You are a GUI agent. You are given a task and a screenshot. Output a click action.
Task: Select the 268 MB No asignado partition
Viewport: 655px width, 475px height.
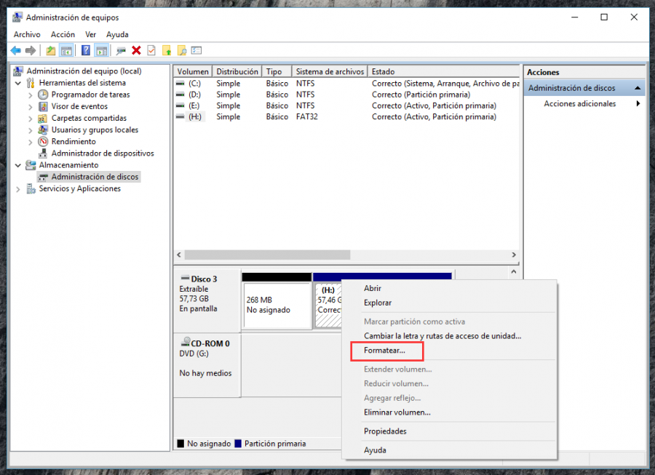coord(277,305)
